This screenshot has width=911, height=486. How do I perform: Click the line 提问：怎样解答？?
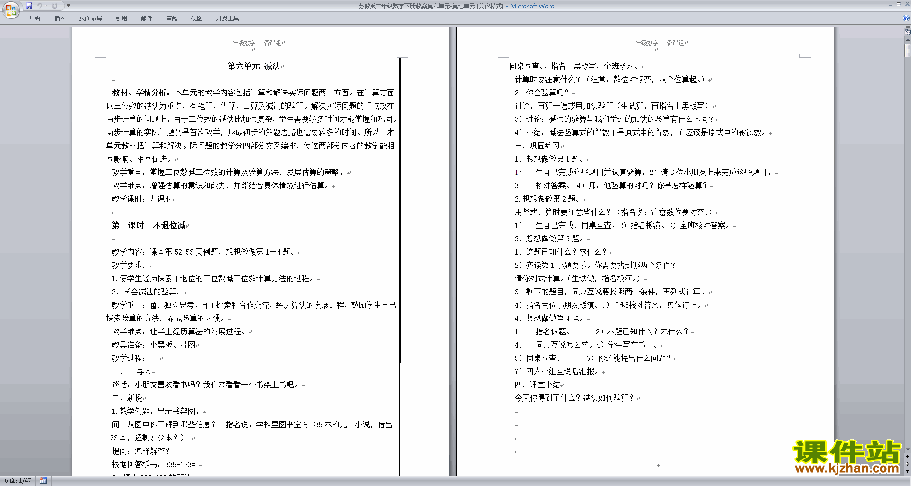(x=141, y=451)
